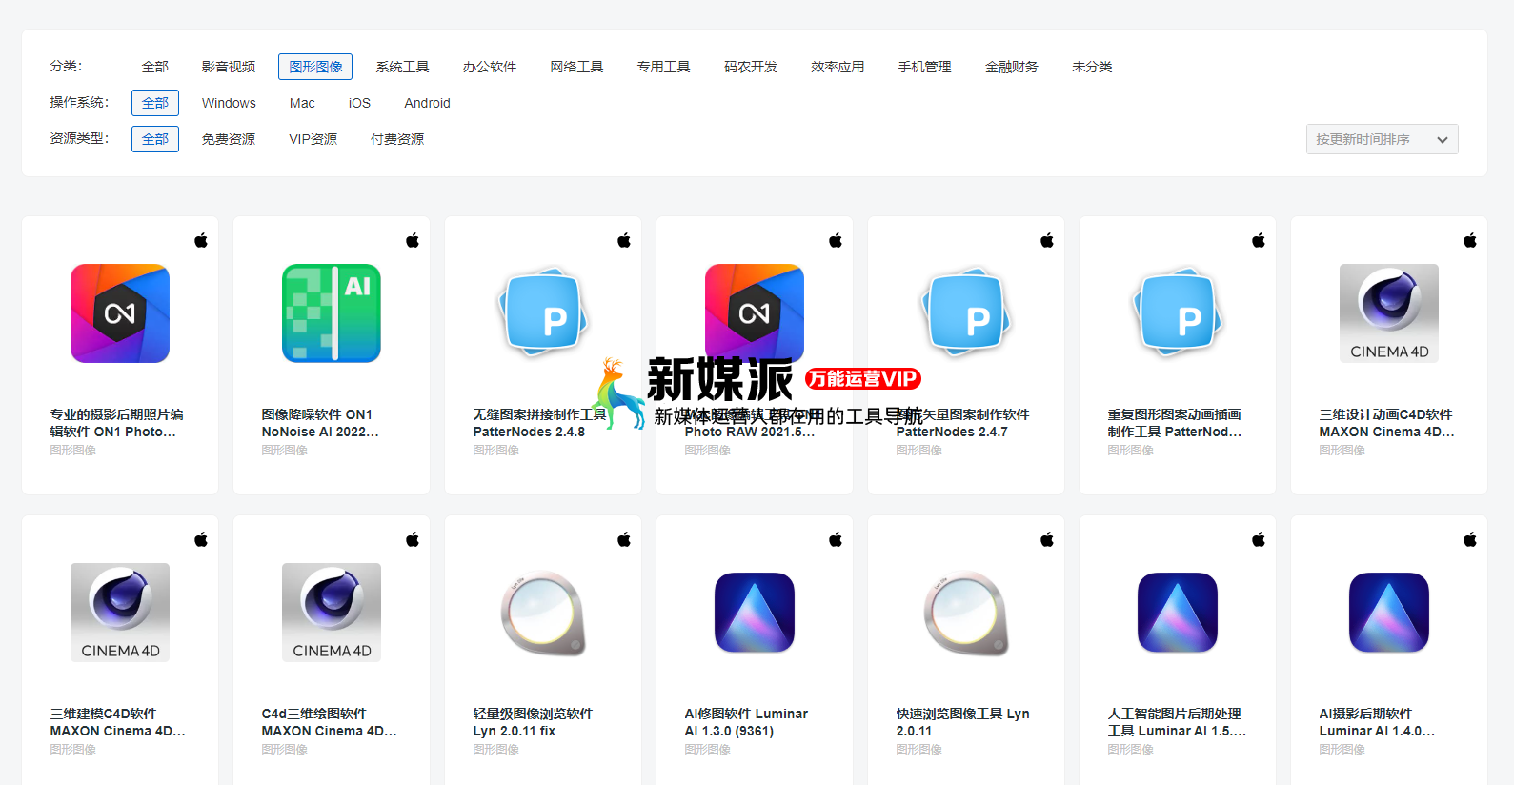The height and width of the screenshot is (785, 1514).
Task: Open the Luminar AI 1.3.0 (9361) icon
Action: [x=755, y=613]
